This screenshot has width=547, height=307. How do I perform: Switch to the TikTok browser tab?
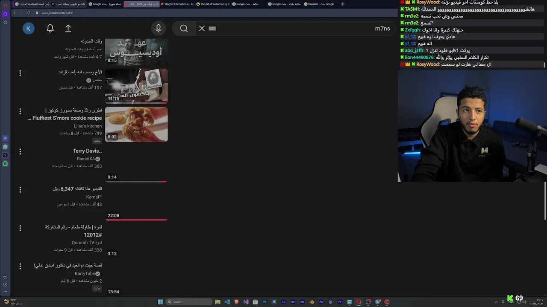point(69,4)
